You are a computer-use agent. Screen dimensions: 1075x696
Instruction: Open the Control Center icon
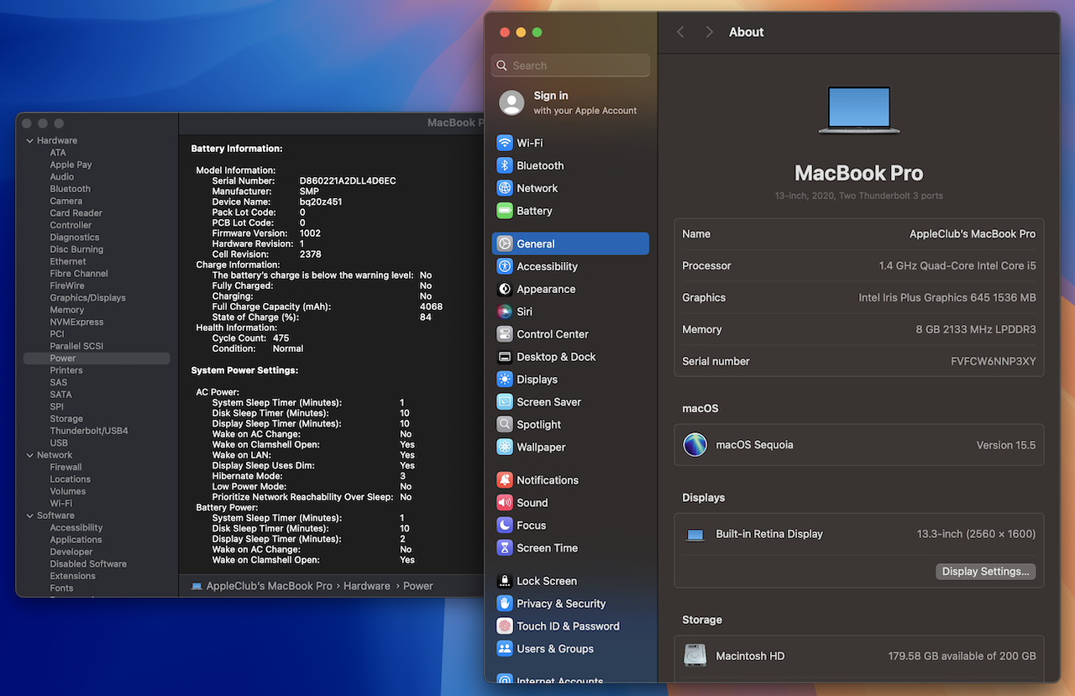(x=505, y=334)
